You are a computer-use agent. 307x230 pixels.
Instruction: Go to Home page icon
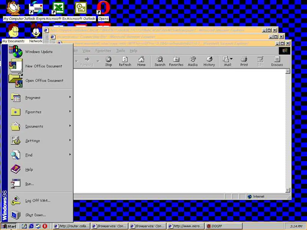[x=142, y=61]
